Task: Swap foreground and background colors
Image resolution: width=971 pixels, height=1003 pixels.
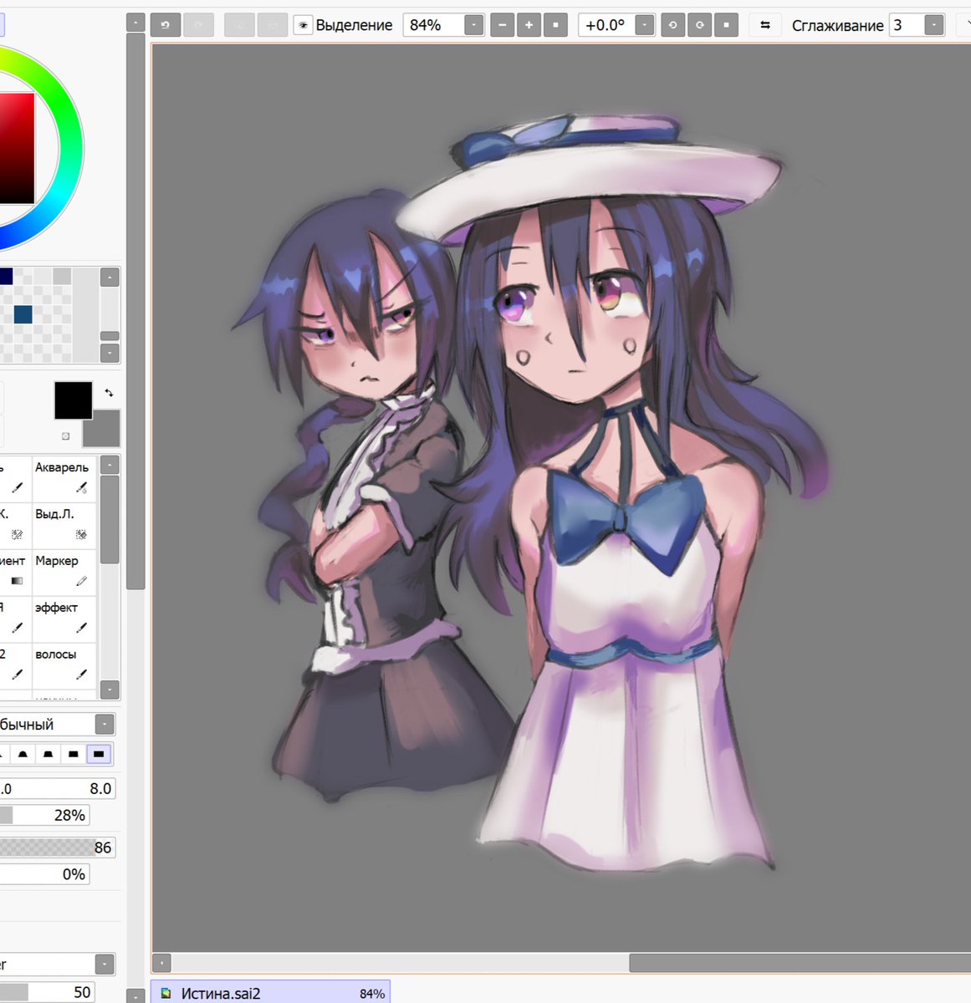Action: pos(109,392)
